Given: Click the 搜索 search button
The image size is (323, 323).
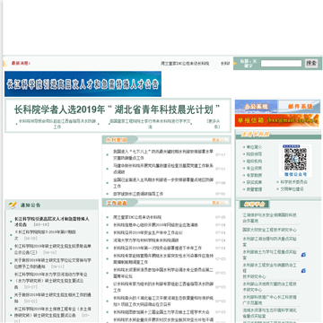Looking at the screenshot, I should (x=311, y=63).
